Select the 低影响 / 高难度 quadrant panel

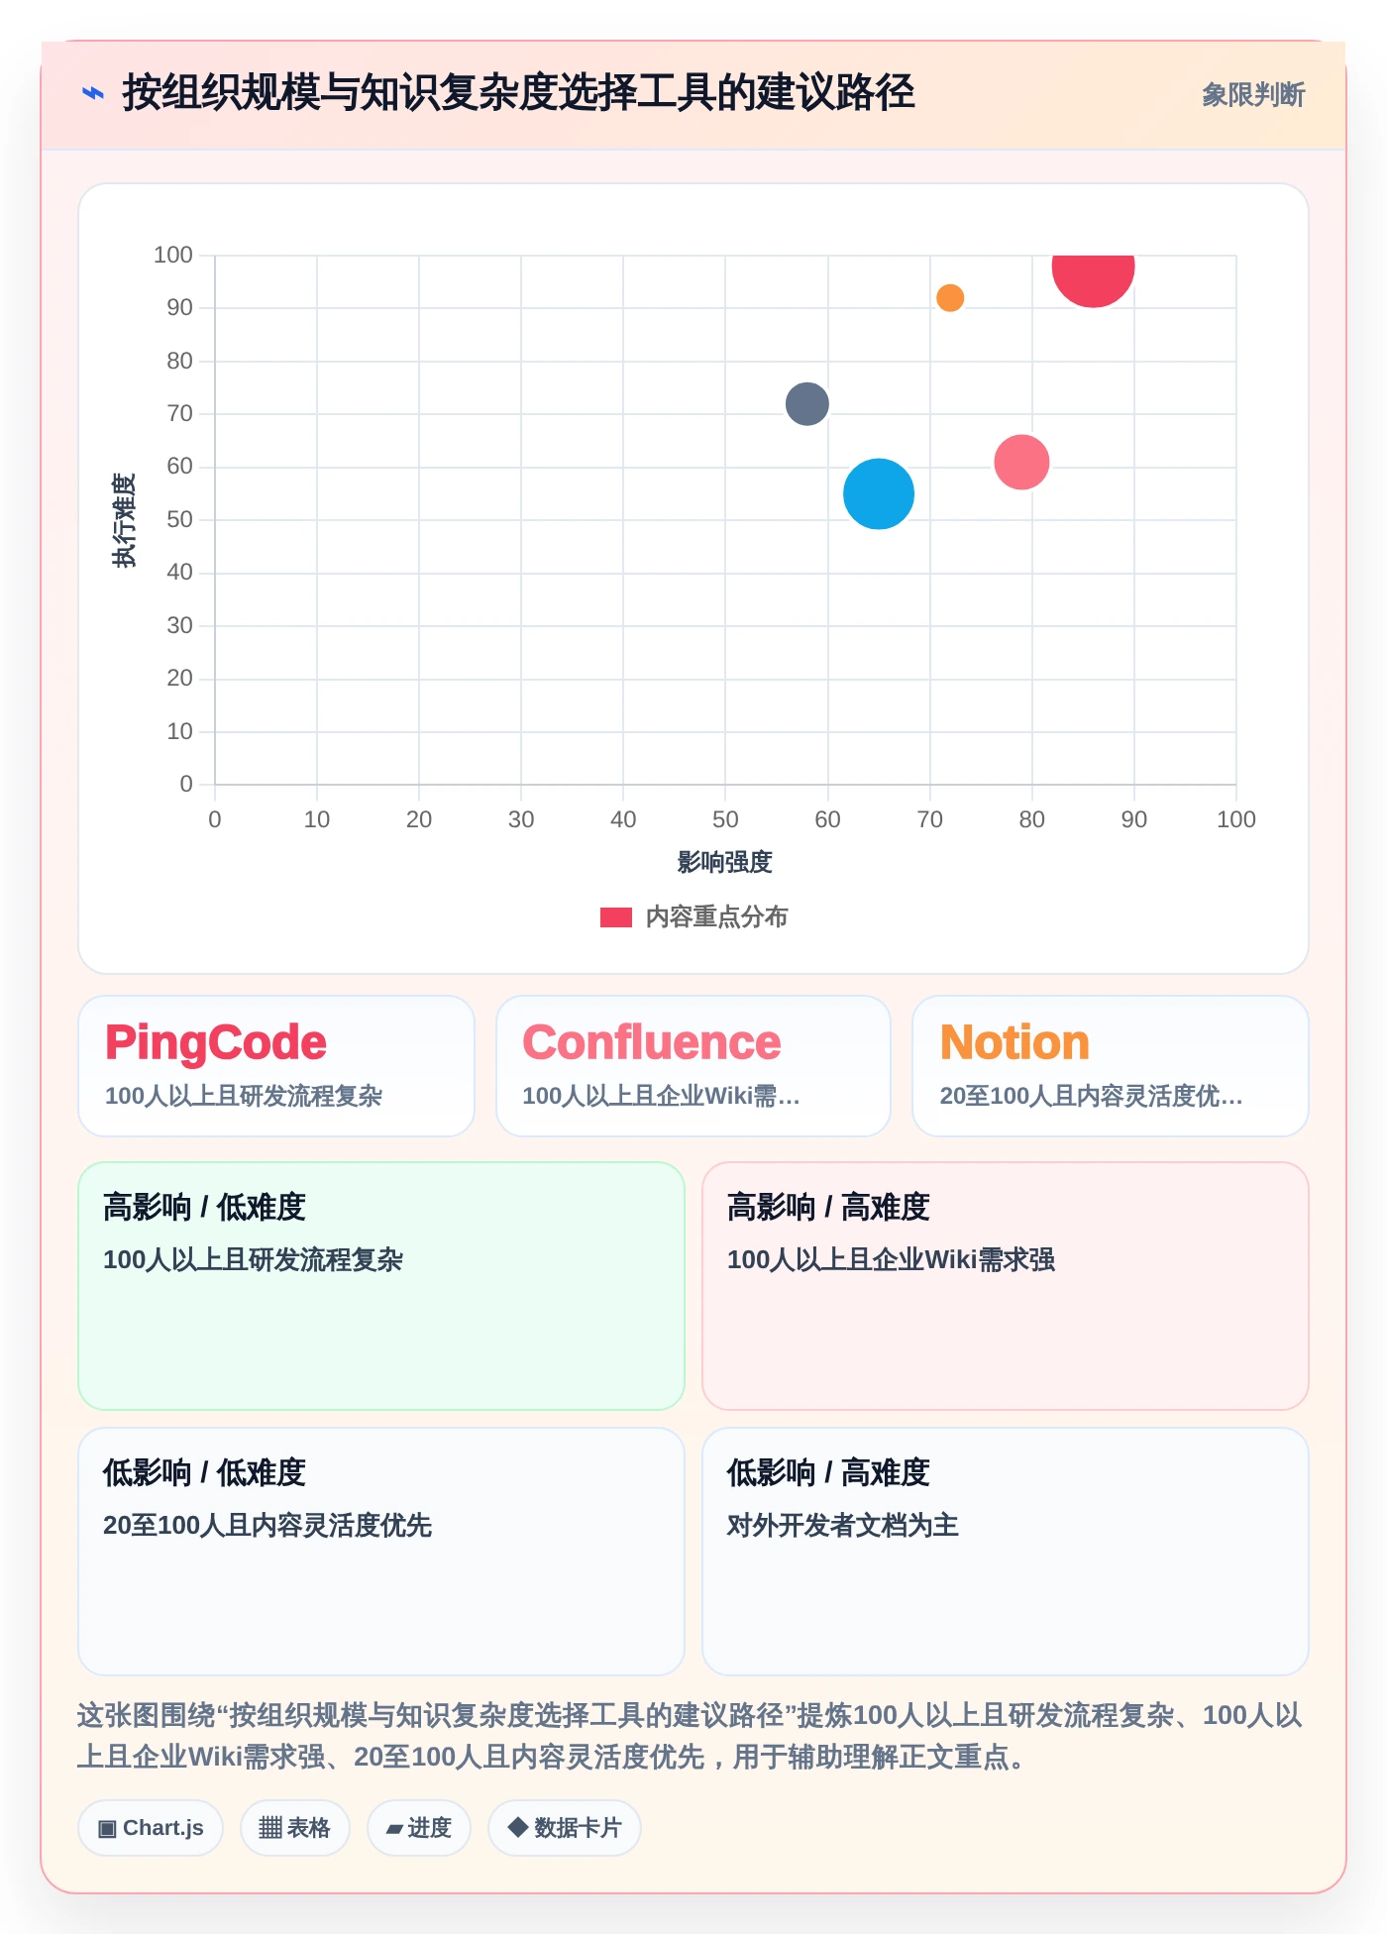1006,1552
